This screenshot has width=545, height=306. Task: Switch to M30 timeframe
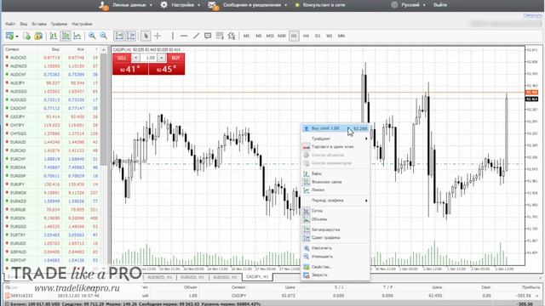[x=282, y=36]
